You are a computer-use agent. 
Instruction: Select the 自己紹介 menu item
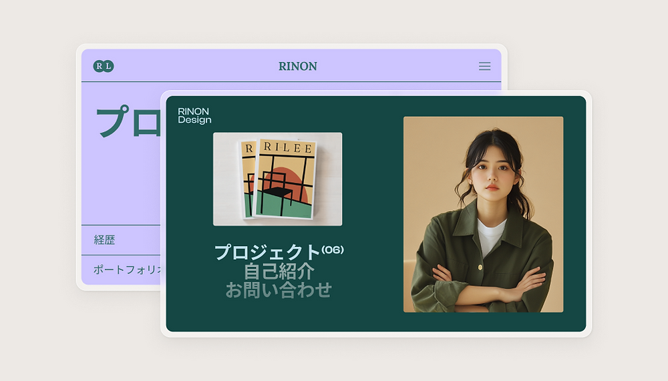pos(279,271)
